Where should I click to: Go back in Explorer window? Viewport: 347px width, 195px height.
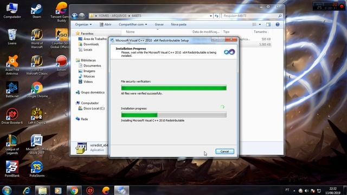click(x=75, y=16)
